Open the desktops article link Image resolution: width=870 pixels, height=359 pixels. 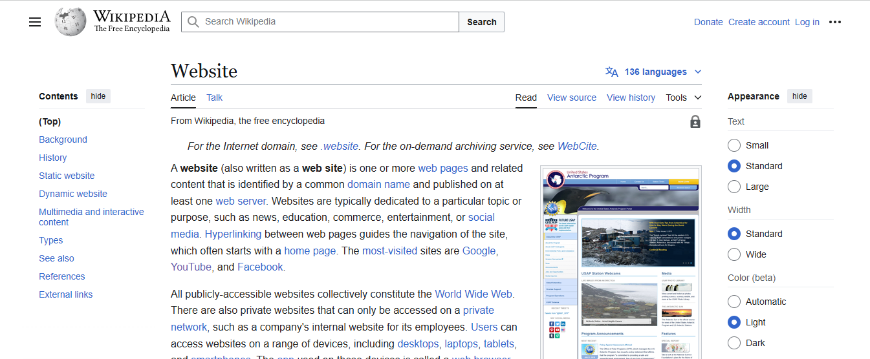418,344
